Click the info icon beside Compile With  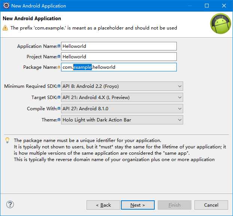point(59,108)
